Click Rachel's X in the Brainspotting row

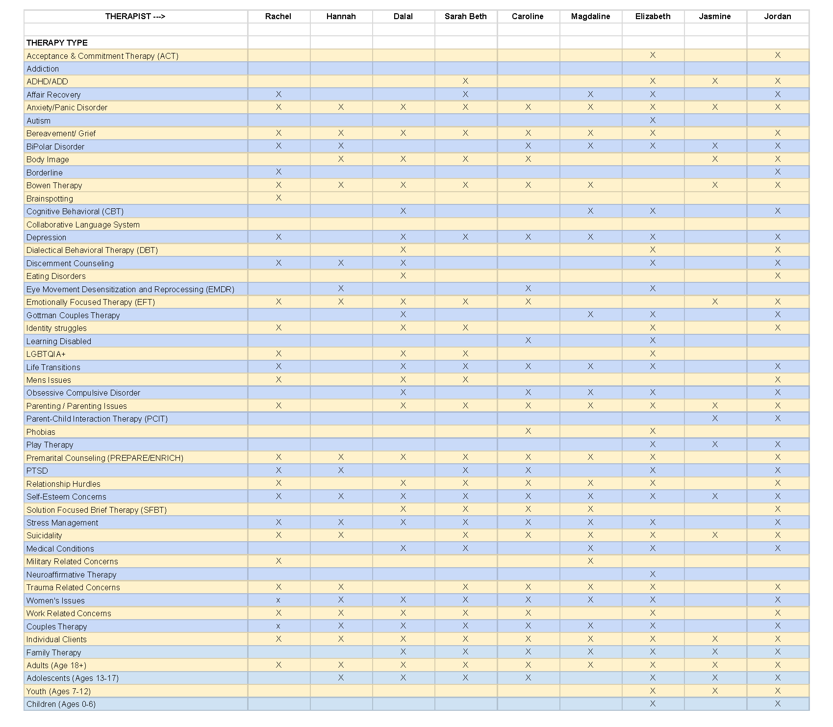(278, 198)
